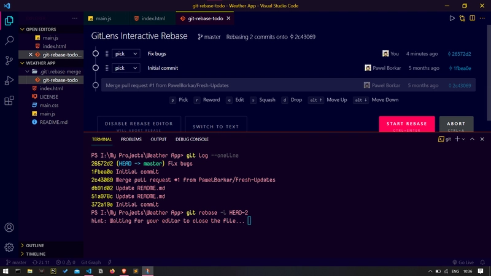Screen dimensions: 491x276
Task: Click drag handle of Initial commit row
Action: [107, 68]
